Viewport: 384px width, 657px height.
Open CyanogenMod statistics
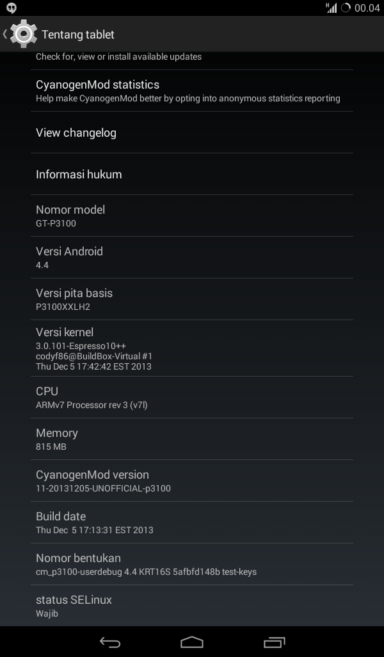(x=192, y=90)
